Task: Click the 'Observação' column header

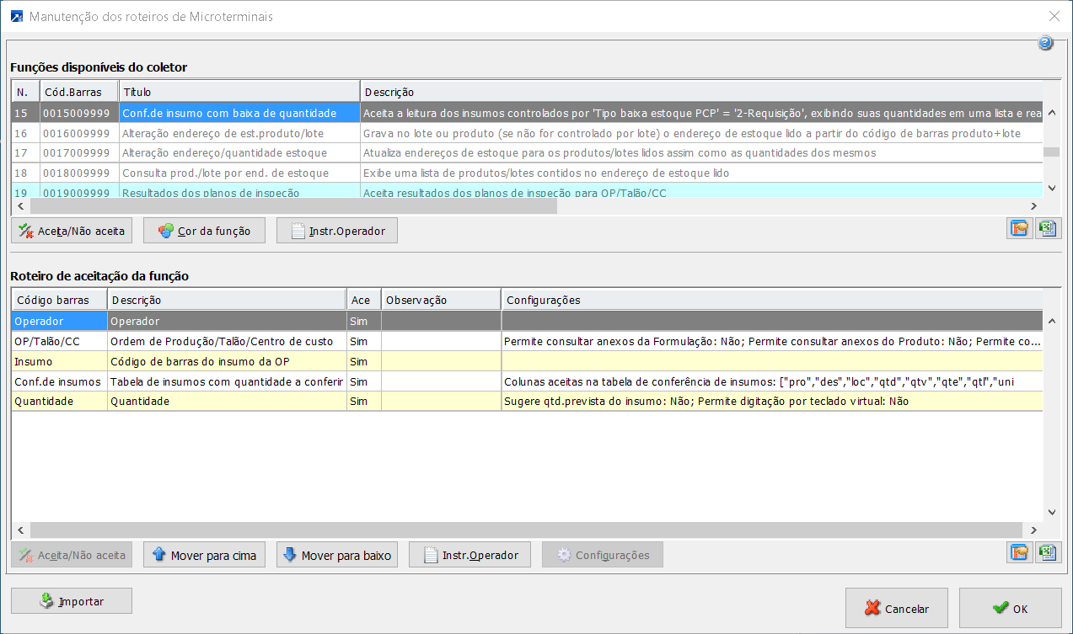Action: tap(441, 300)
